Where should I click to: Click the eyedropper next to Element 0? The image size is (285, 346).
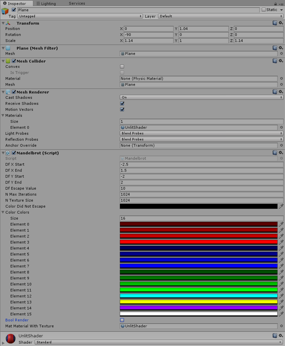(281, 224)
